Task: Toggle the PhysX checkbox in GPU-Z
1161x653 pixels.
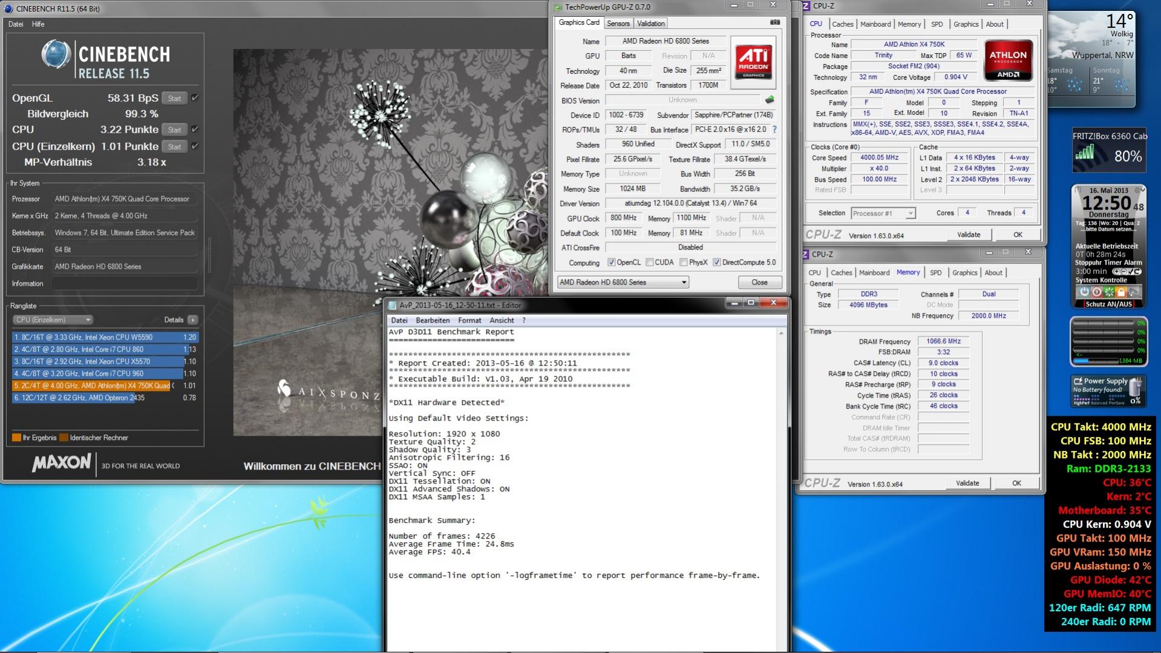Action: [x=683, y=263]
